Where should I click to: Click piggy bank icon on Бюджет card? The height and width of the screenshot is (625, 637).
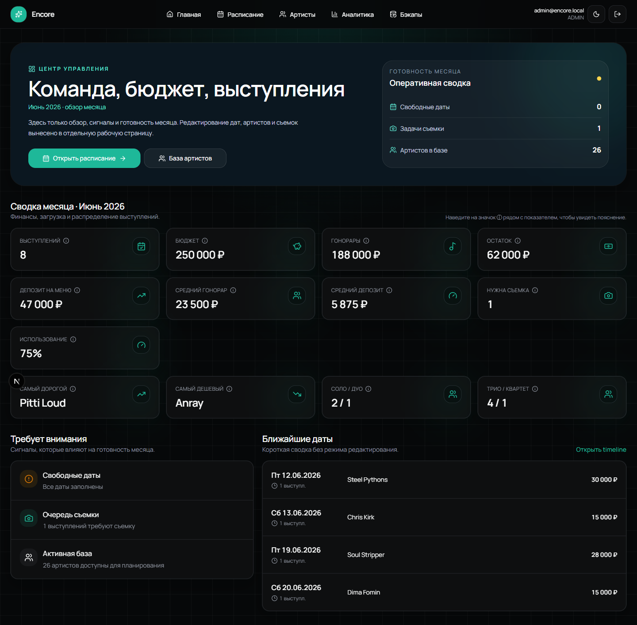[x=297, y=246]
